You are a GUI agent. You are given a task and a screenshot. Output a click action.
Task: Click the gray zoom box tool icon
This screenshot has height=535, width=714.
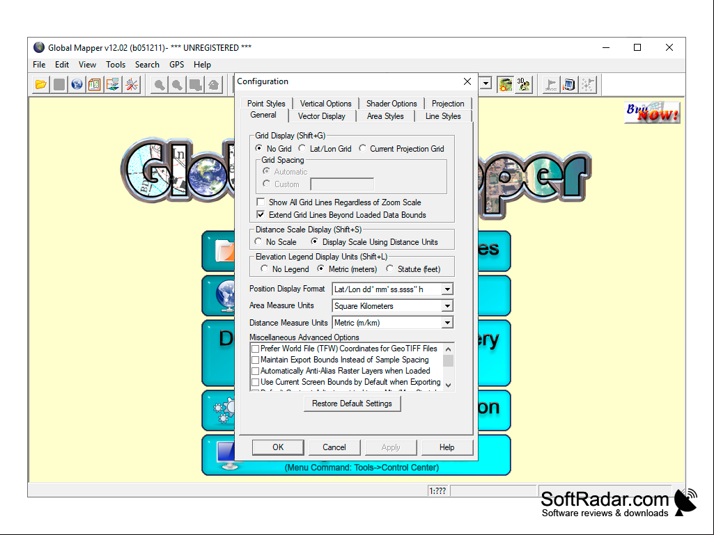tap(196, 85)
